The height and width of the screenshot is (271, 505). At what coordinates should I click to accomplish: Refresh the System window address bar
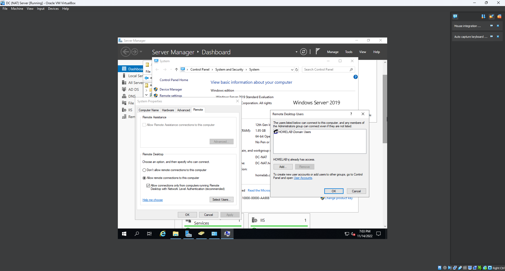click(297, 70)
